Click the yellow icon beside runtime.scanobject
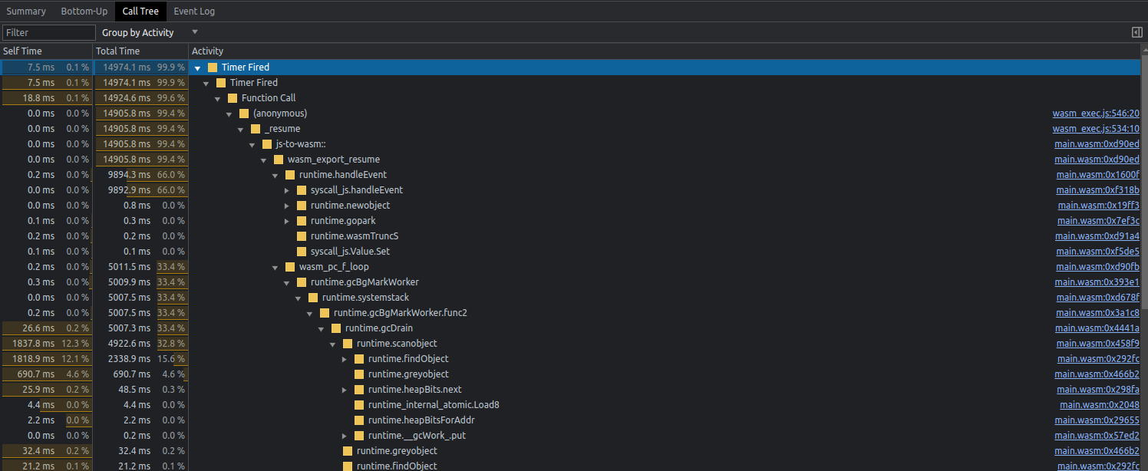 point(347,343)
